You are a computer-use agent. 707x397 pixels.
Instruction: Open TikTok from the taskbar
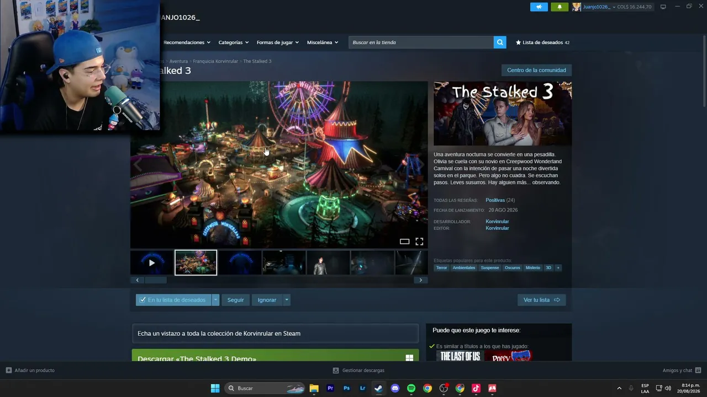coord(476,388)
